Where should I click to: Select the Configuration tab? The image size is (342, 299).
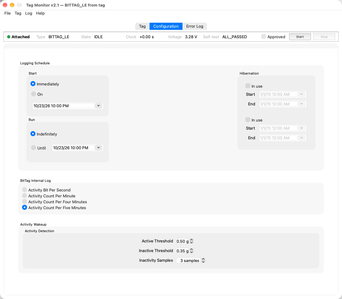point(166,26)
